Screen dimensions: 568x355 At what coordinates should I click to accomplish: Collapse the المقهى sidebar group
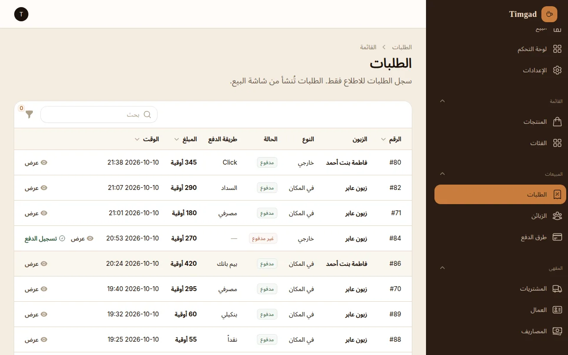click(442, 268)
